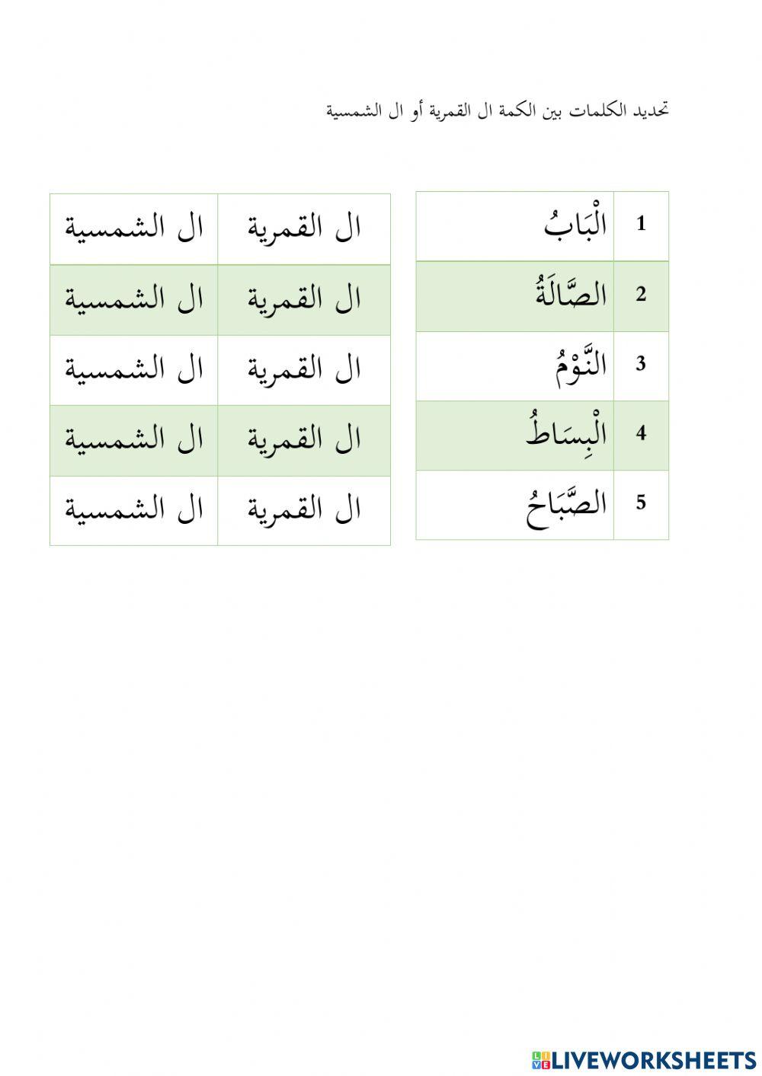
Task: Choose ال القمرية for word 2 الصالة
Action: click(303, 299)
